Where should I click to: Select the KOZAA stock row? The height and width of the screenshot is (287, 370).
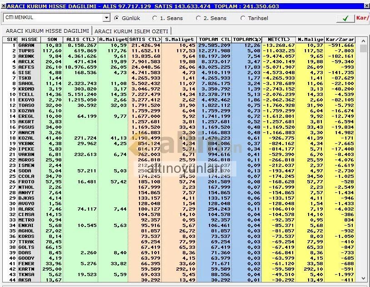(179, 111)
